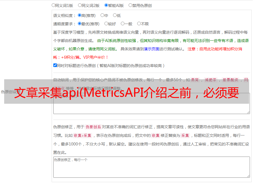Set 语义相似度 to 中
This screenshot has width=253, height=183.
[x=102, y=16]
